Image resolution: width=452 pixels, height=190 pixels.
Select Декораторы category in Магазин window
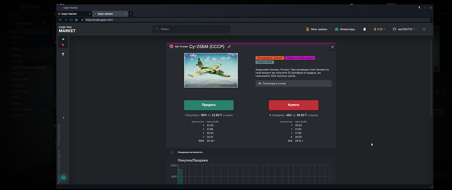[19, 91]
